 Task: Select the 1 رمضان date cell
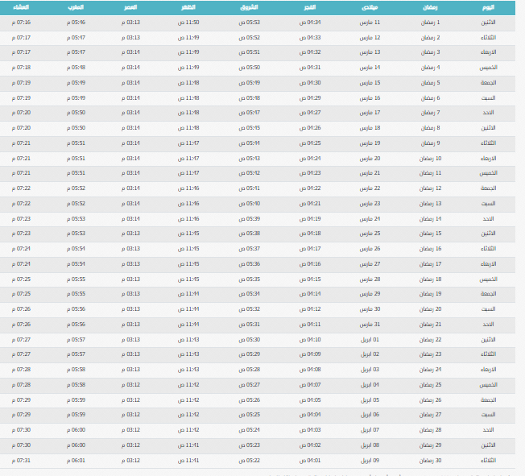pos(450,22)
